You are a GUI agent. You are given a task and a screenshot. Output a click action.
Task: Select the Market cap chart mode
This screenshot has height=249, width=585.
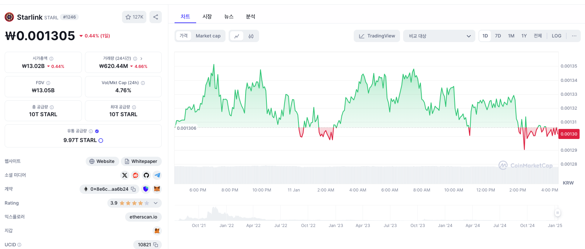click(208, 36)
